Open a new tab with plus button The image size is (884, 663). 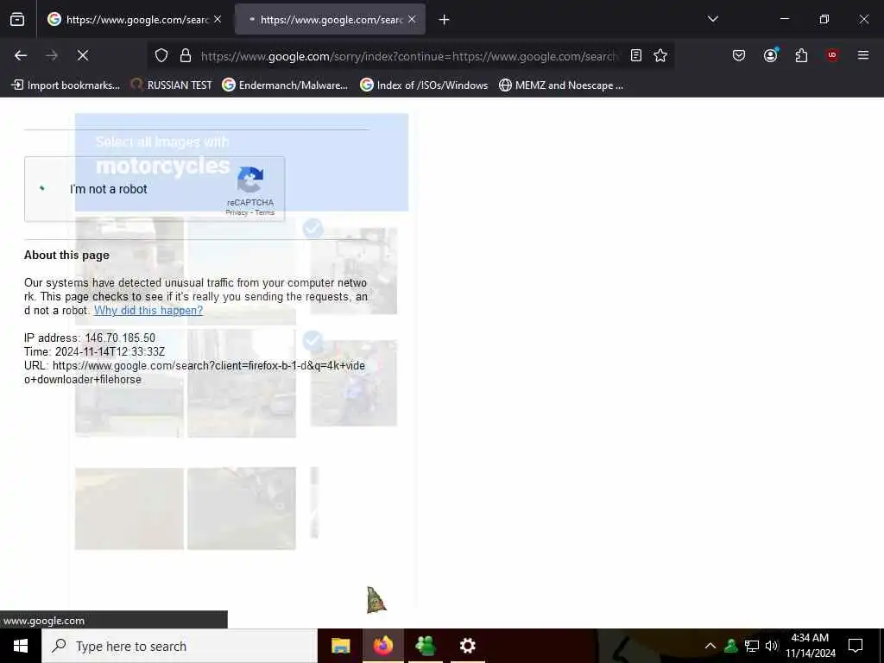[x=445, y=20]
